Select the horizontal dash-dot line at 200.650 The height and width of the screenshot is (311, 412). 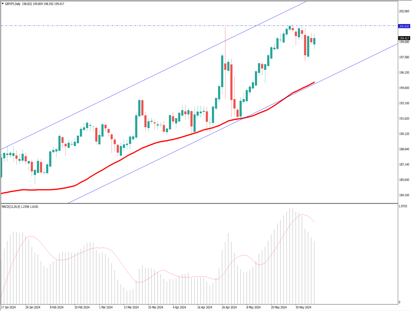click(x=107, y=26)
